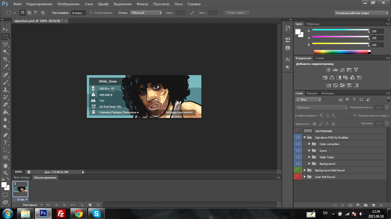Delete layer using trash icon
391x219 pixels.
381,205
